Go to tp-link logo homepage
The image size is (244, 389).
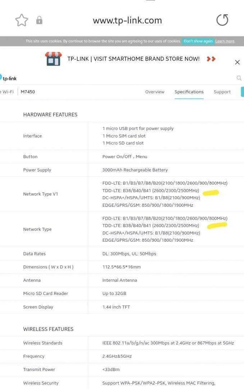click(8, 79)
